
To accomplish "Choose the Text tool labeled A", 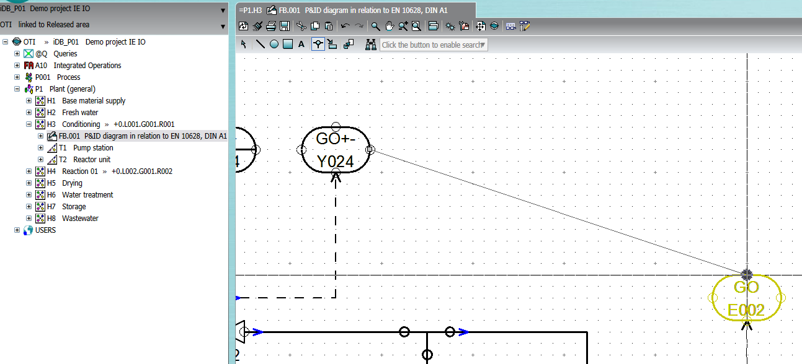I will (301, 45).
